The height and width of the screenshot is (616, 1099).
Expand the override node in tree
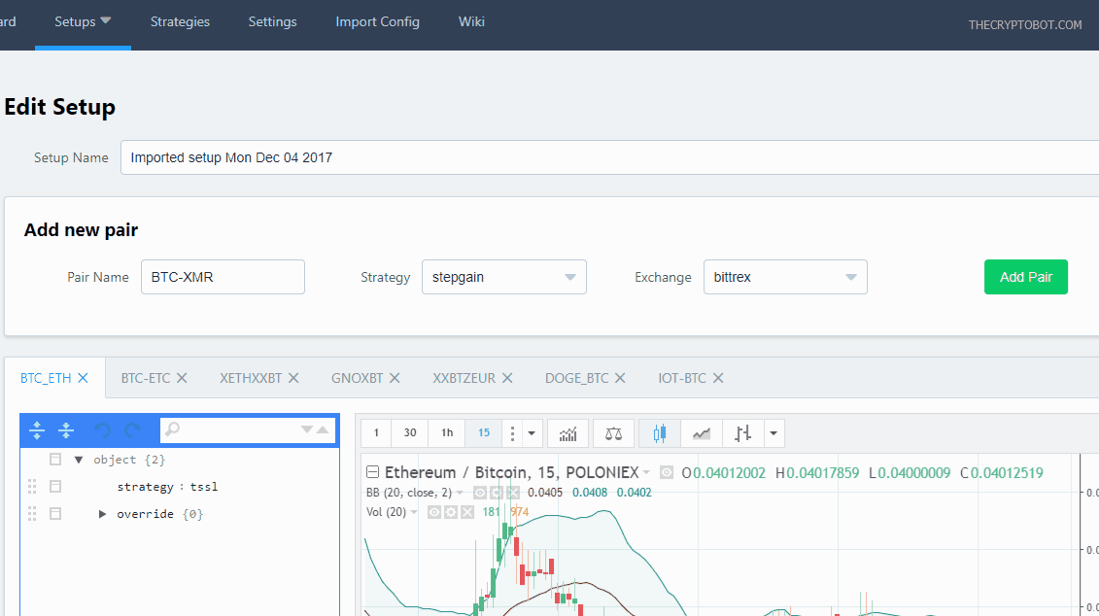pos(102,514)
